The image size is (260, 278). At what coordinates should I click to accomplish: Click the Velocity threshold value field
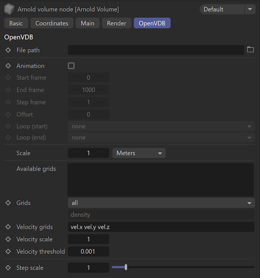88,252
